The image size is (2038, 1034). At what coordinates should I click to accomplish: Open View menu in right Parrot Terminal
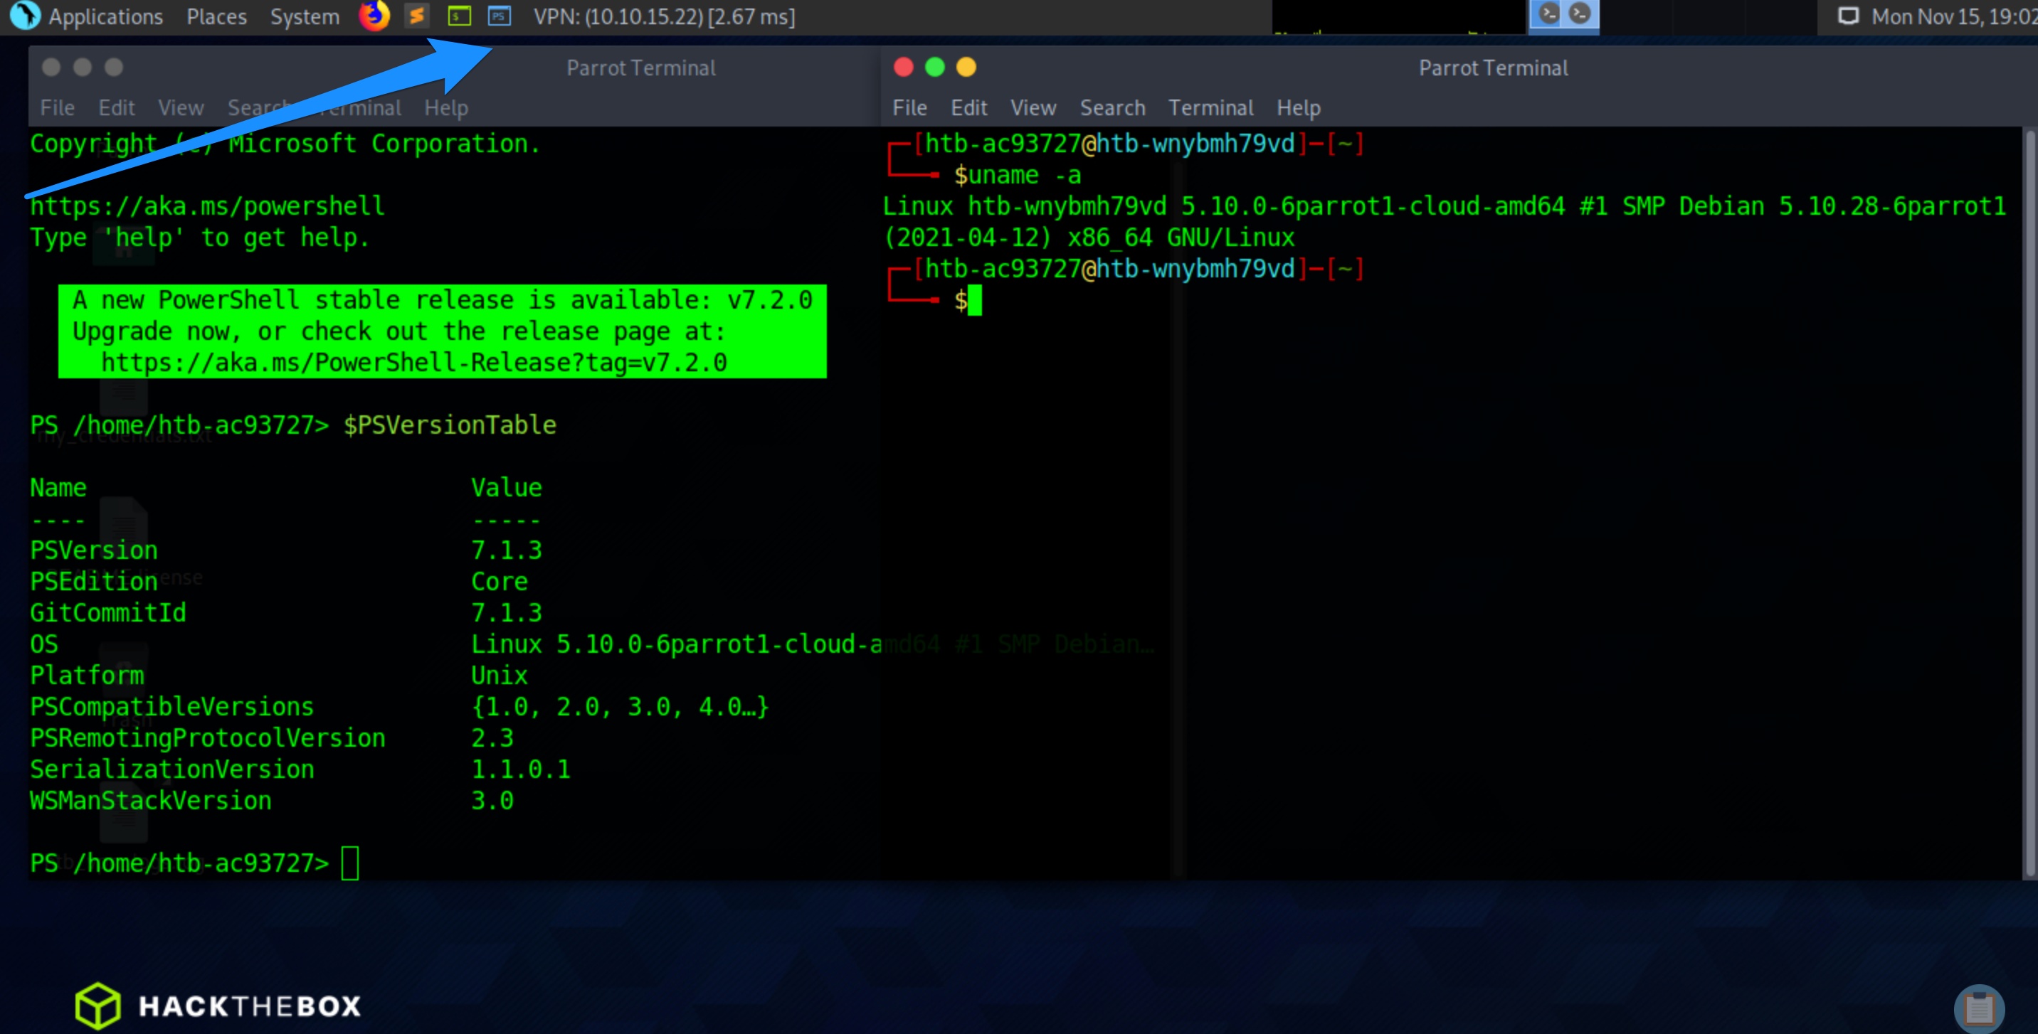[x=1033, y=107]
